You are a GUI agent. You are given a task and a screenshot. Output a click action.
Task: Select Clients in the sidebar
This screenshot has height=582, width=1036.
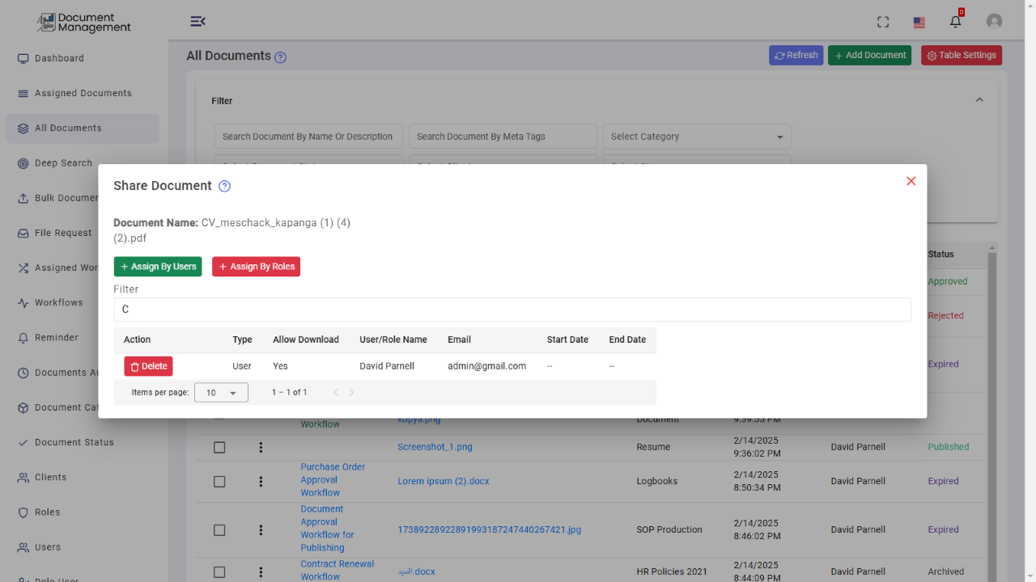pyautogui.click(x=50, y=477)
